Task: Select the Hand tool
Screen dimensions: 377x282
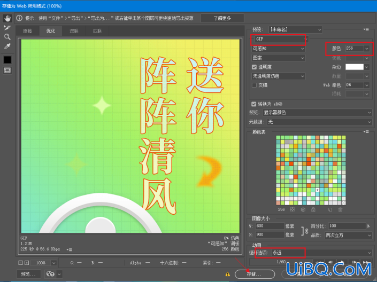Action: [x=7, y=18]
